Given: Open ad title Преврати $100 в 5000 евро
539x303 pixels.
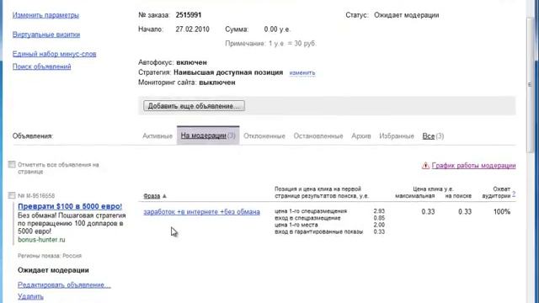Looking at the screenshot, I should click(x=70, y=206).
